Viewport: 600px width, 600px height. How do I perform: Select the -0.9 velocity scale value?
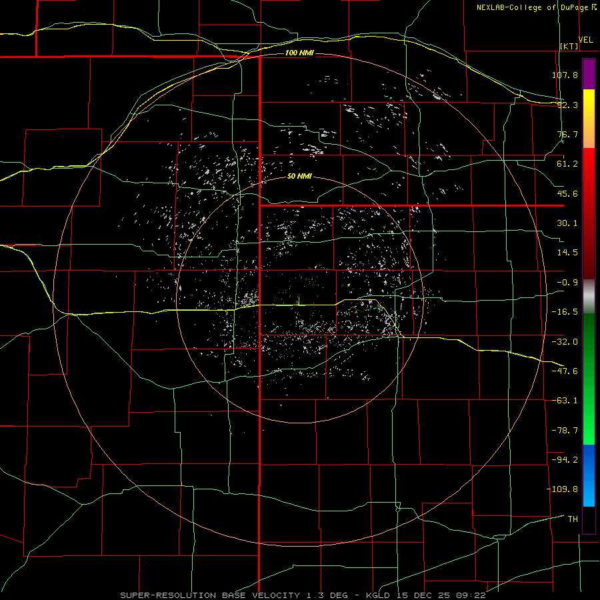click(567, 283)
